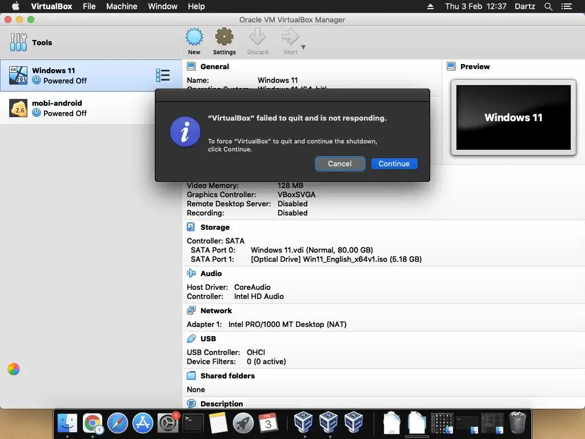Click the Dartz user name in the menu bar
This screenshot has height=439, width=585.
point(524,6)
